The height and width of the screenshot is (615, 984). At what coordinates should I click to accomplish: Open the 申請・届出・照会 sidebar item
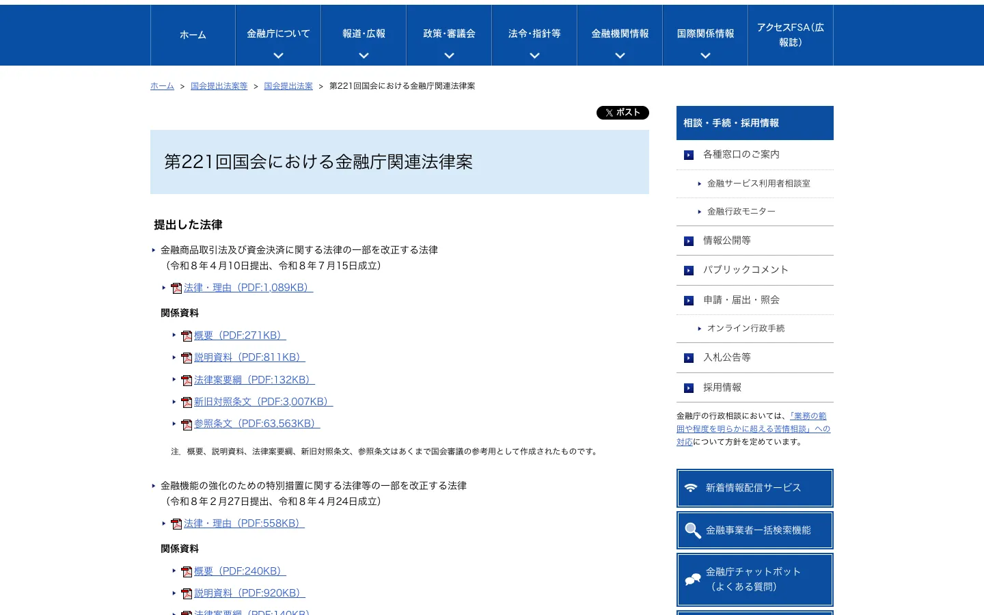(x=755, y=300)
